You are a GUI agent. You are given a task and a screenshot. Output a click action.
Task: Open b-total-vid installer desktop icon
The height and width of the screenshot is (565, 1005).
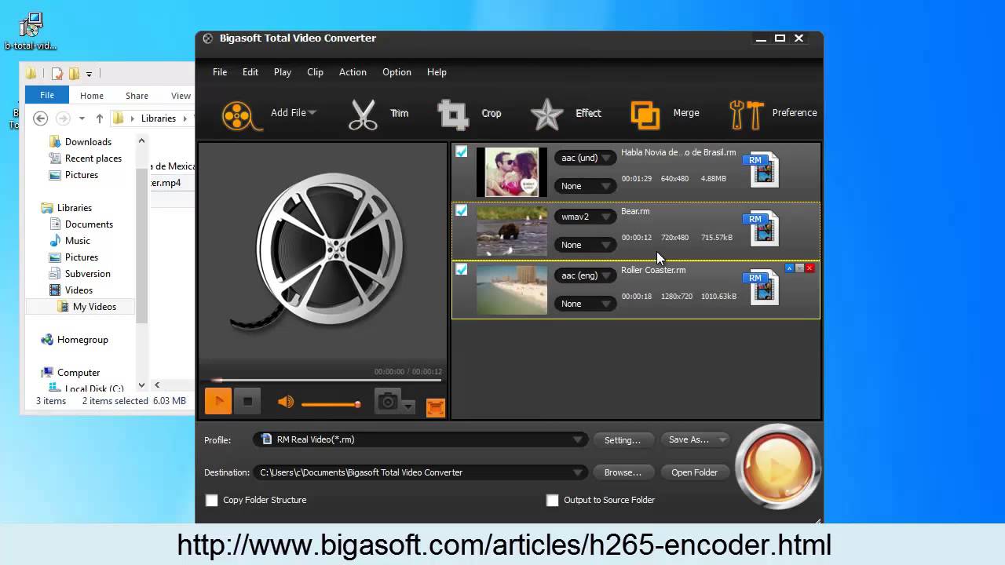pos(31,31)
